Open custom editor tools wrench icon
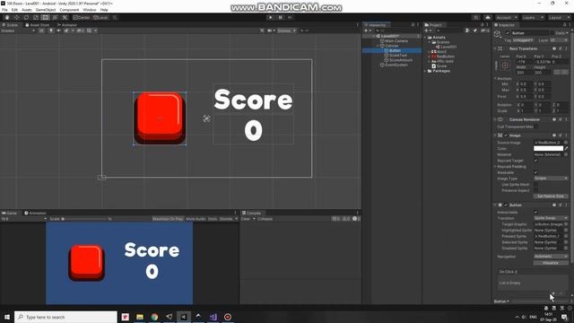The image size is (574, 323). pyautogui.click(x=65, y=18)
